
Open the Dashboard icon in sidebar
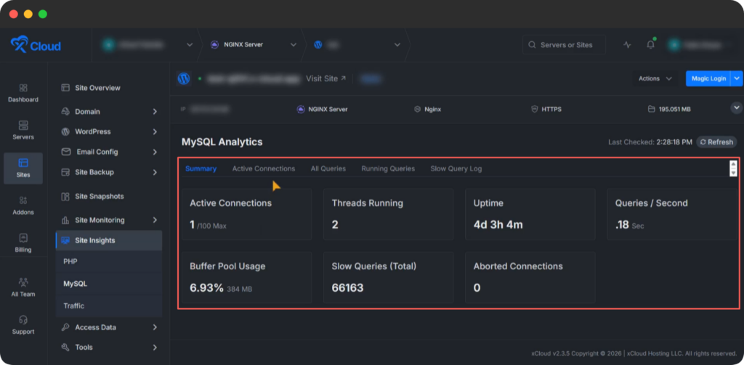click(23, 88)
